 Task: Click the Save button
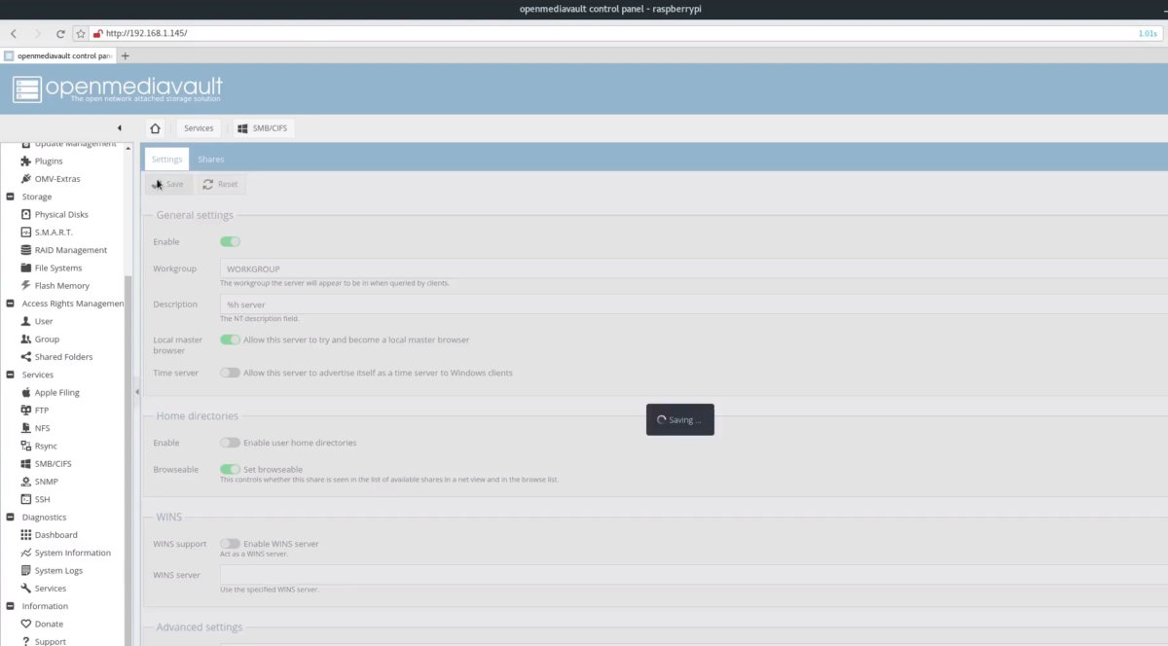[x=168, y=184]
